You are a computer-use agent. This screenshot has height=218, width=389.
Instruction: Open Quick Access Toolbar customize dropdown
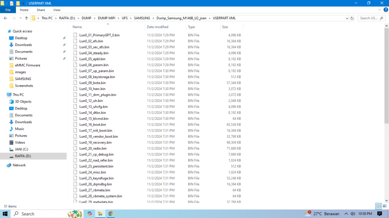[x=23, y=3]
